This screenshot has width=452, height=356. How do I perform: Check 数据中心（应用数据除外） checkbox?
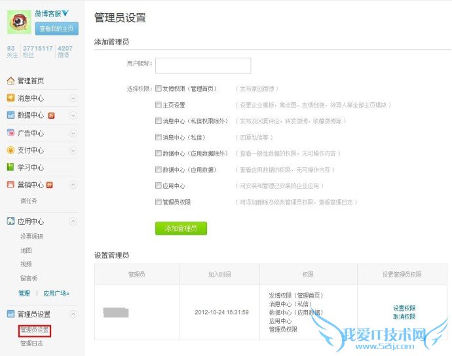point(159,153)
